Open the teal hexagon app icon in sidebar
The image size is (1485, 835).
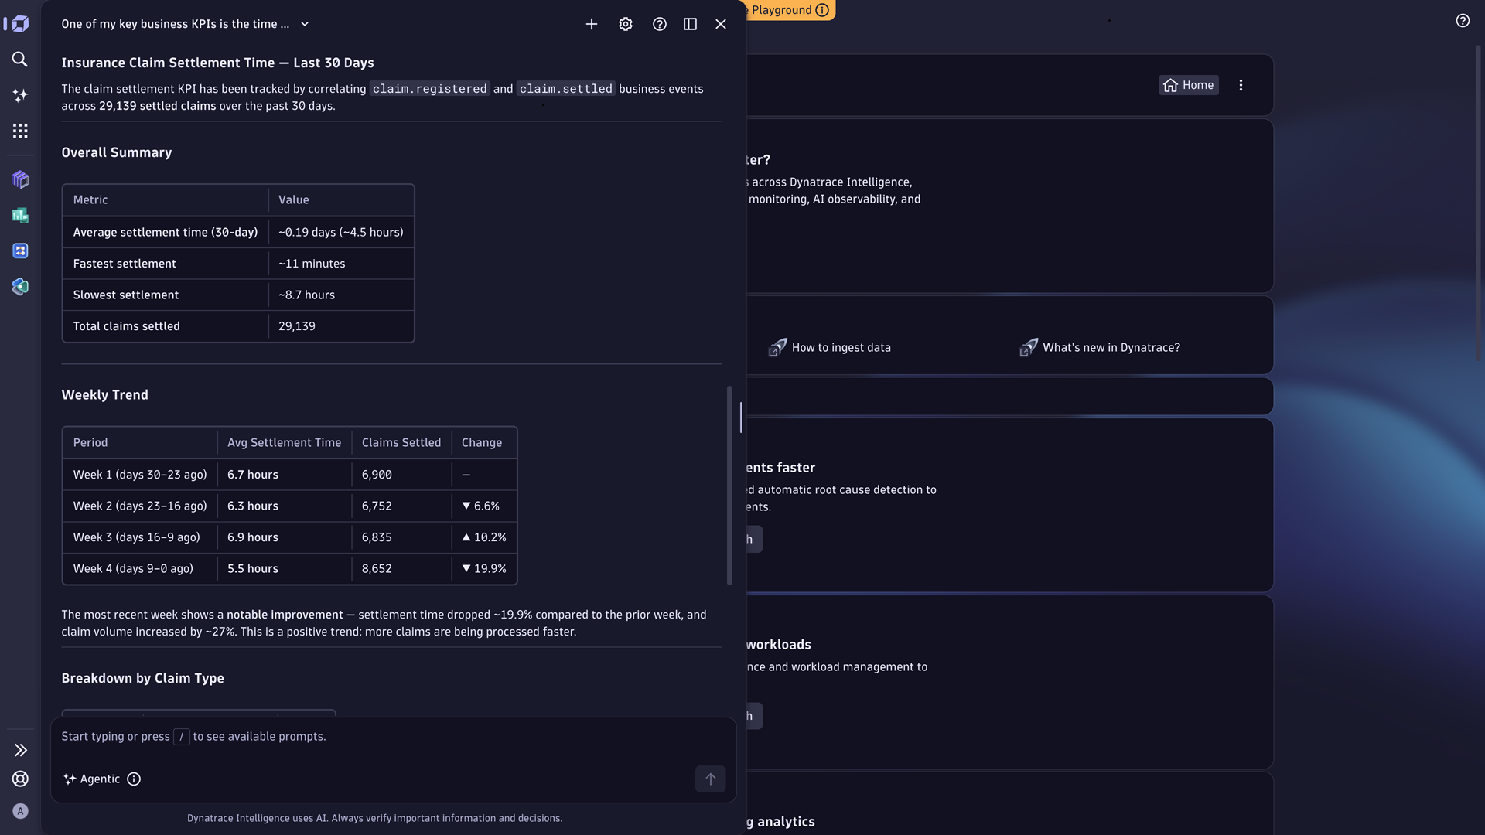(x=20, y=287)
